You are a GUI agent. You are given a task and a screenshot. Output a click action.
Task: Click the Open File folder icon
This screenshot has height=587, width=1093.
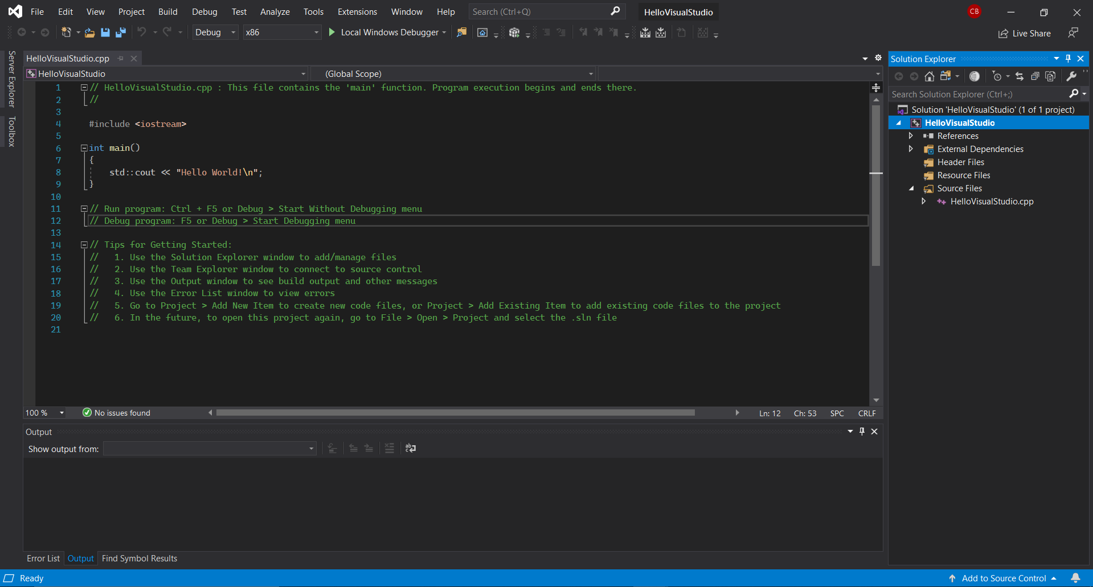(89, 32)
